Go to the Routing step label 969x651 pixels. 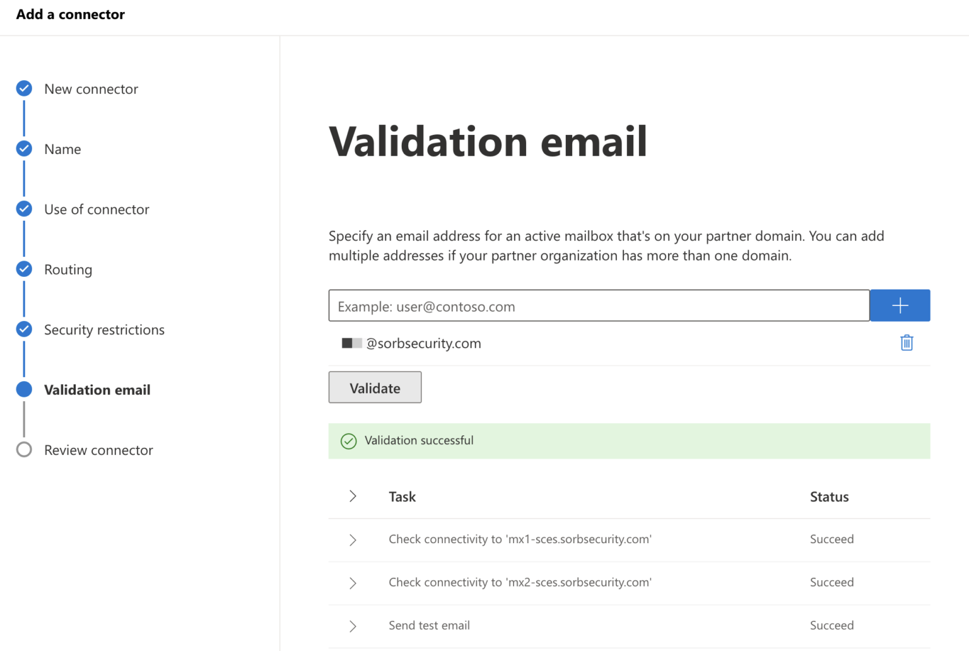coord(68,269)
